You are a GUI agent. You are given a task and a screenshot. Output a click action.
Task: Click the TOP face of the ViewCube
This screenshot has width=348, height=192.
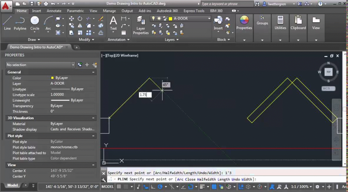click(328, 72)
